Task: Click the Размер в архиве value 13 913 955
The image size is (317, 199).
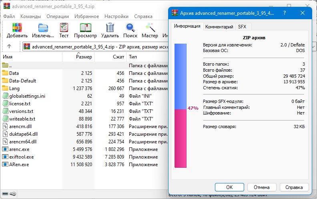Action: pyautogui.click(x=294, y=82)
